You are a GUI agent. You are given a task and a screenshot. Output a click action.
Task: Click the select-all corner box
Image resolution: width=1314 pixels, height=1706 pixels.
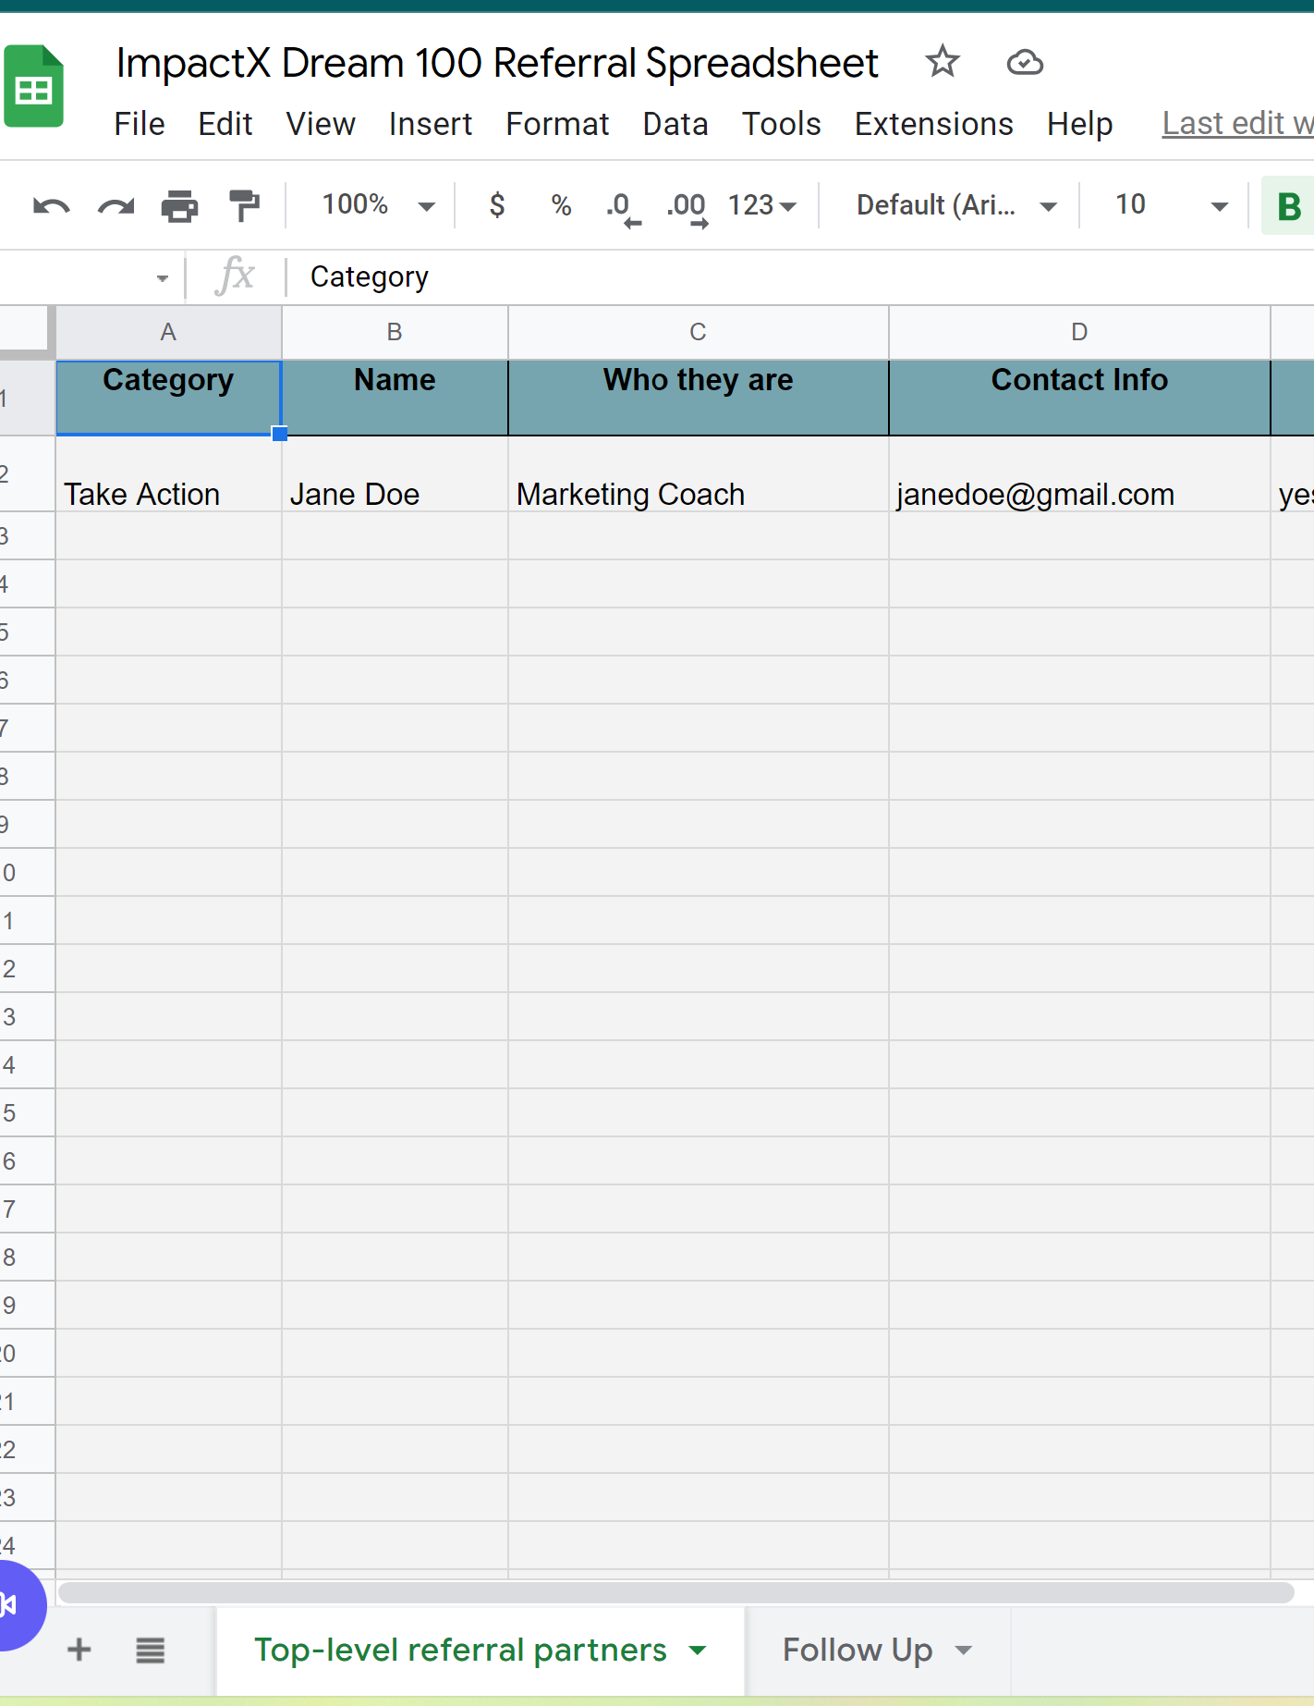click(27, 332)
